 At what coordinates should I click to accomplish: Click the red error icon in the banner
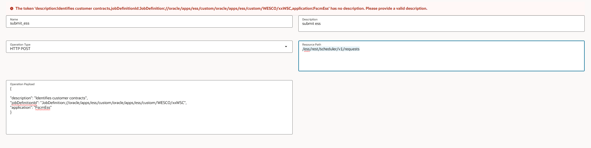coord(12,8)
